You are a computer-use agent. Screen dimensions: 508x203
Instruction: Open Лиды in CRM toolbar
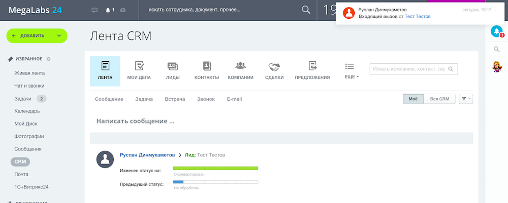click(x=173, y=71)
